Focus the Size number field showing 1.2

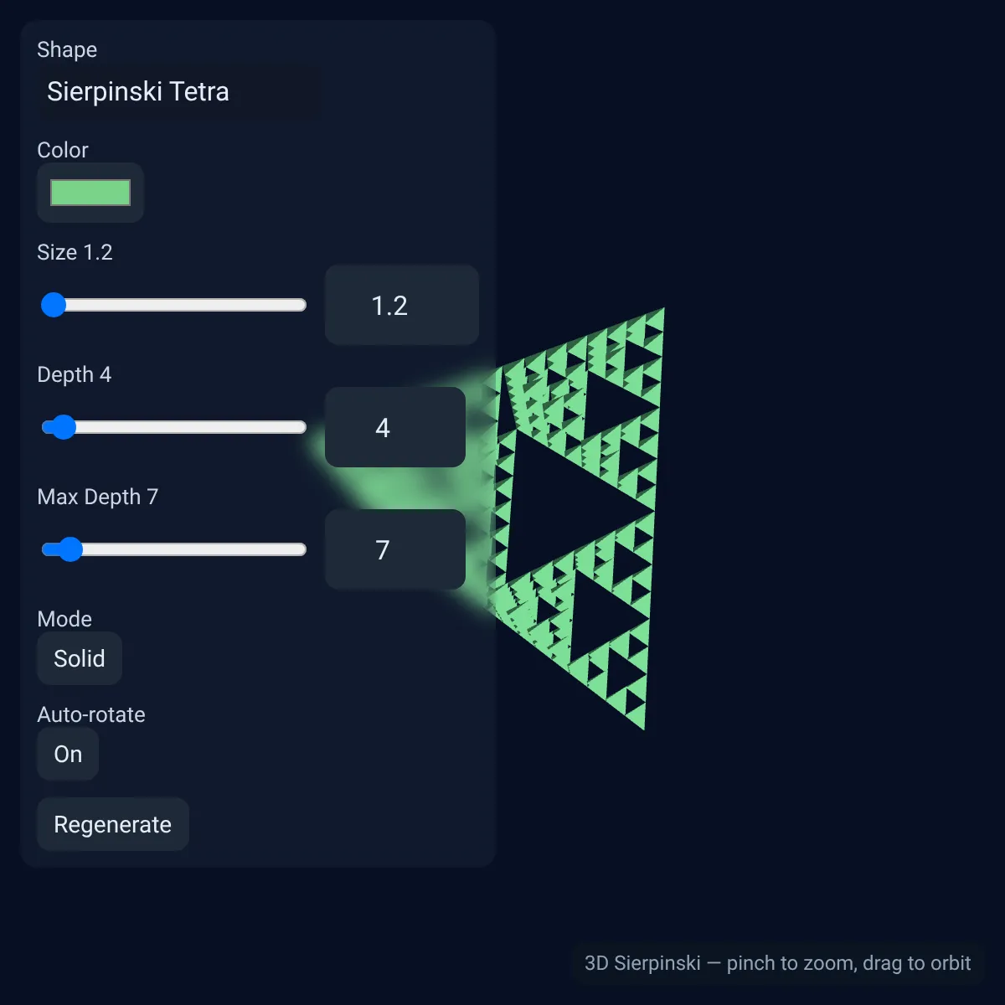pos(402,305)
